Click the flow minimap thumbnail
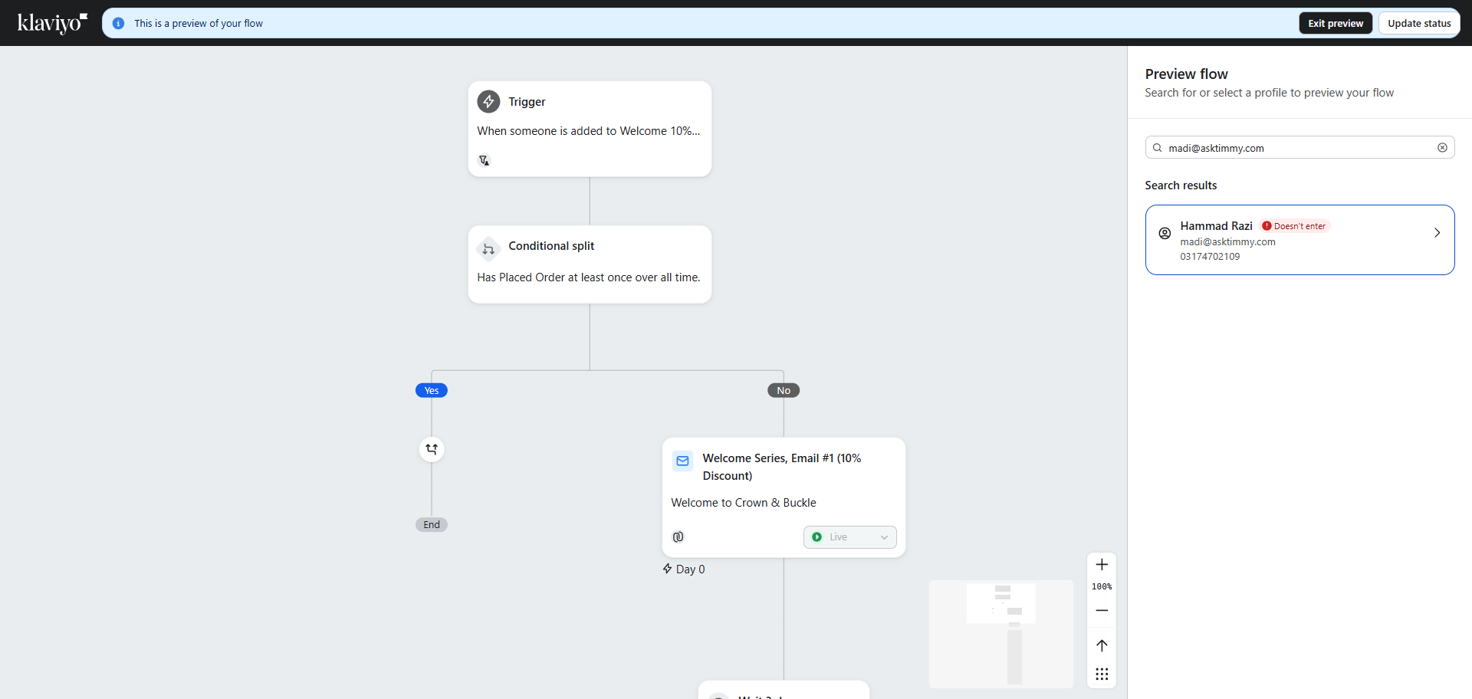This screenshot has width=1472, height=699. pos(1001,634)
